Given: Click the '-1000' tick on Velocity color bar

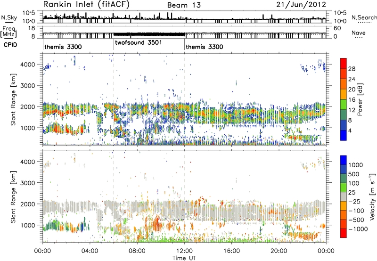Looking at the screenshot, I should [358, 229].
